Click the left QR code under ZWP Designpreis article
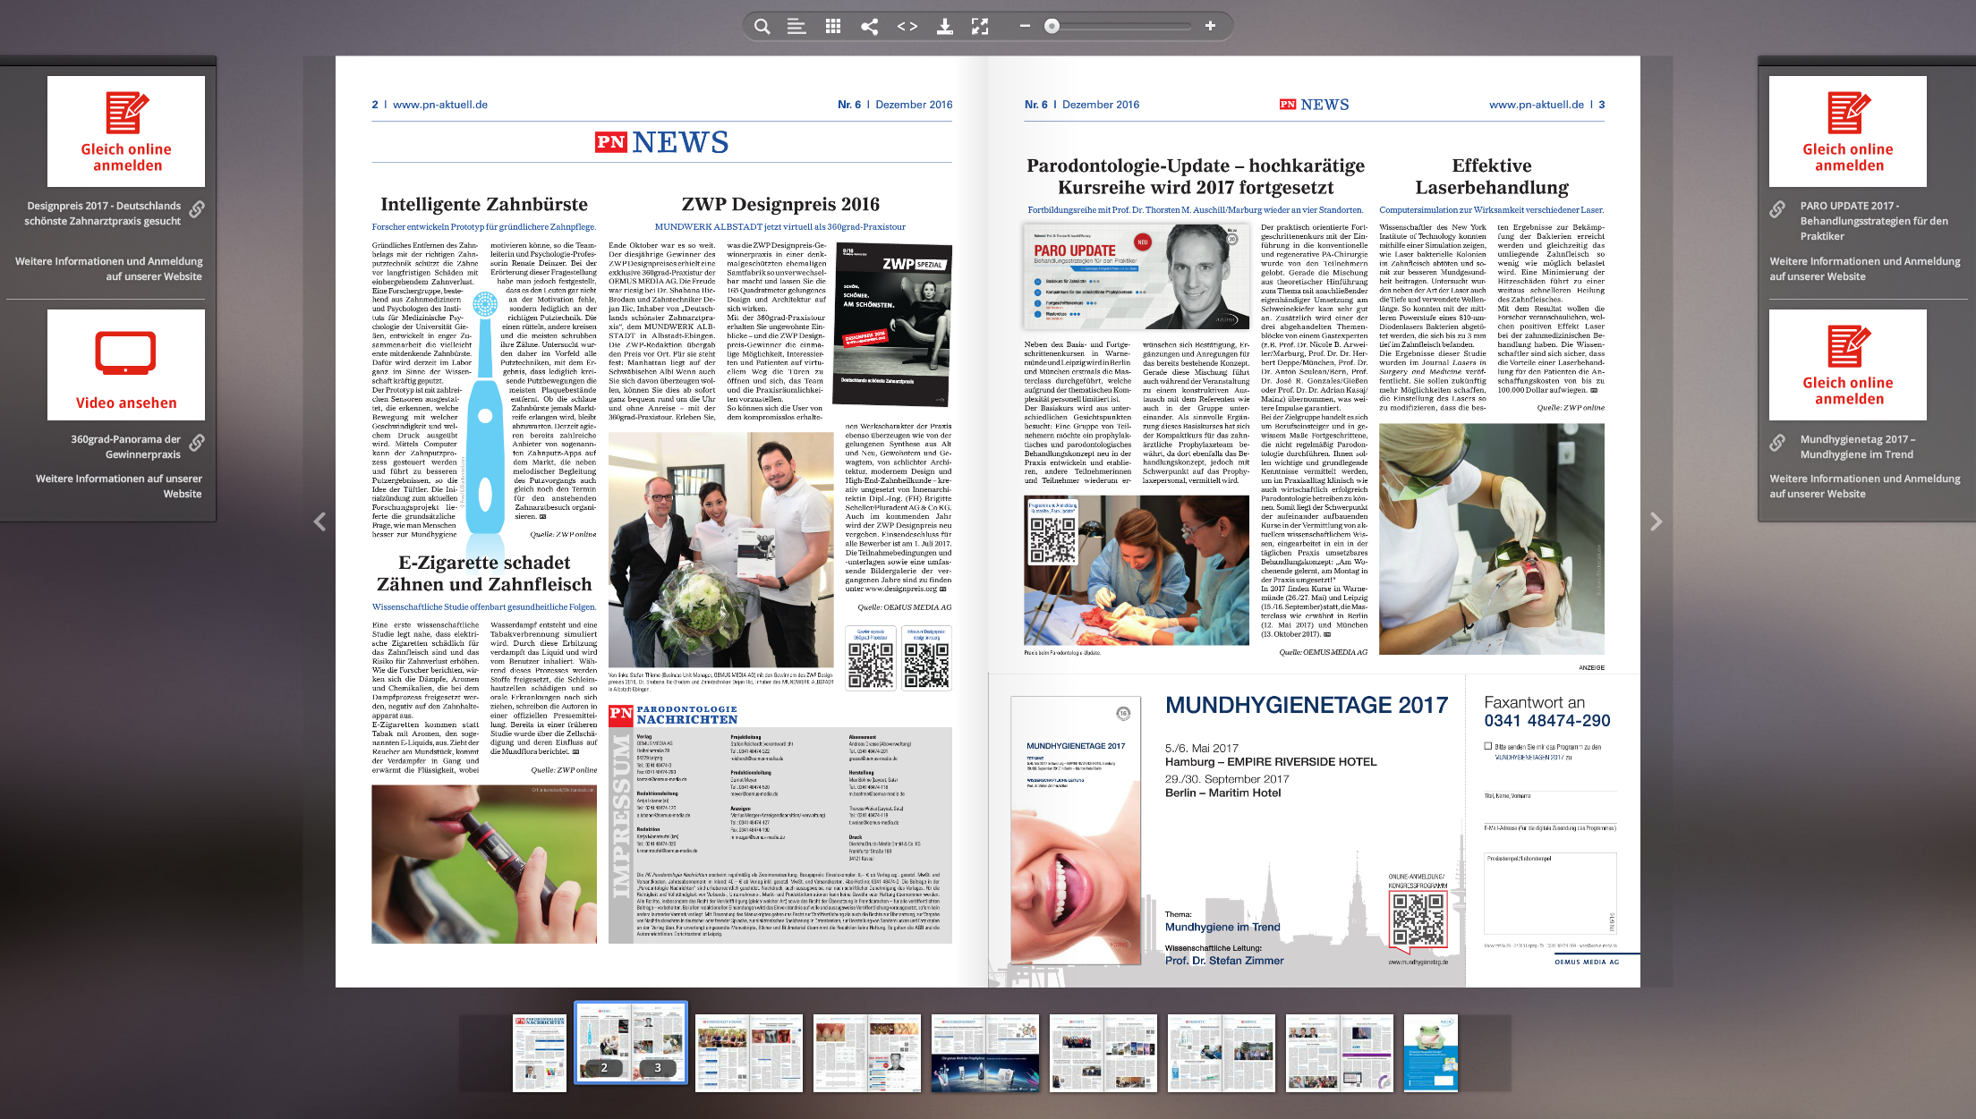This screenshot has height=1119, width=1976. point(871,665)
